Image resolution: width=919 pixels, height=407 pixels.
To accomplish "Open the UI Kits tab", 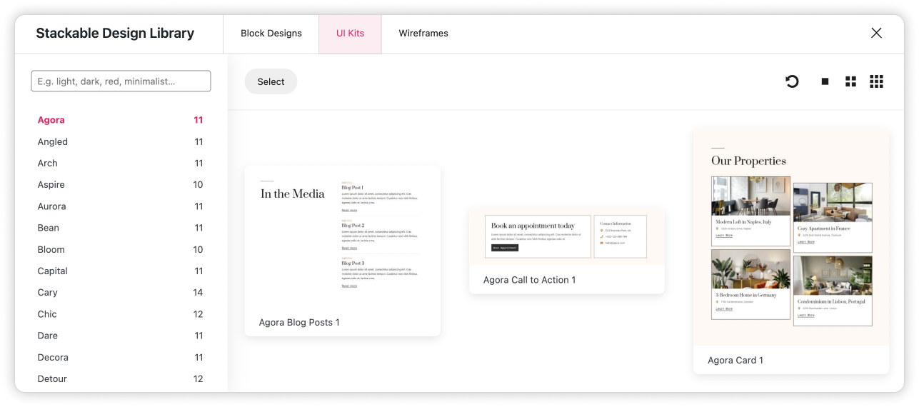I will tap(351, 34).
